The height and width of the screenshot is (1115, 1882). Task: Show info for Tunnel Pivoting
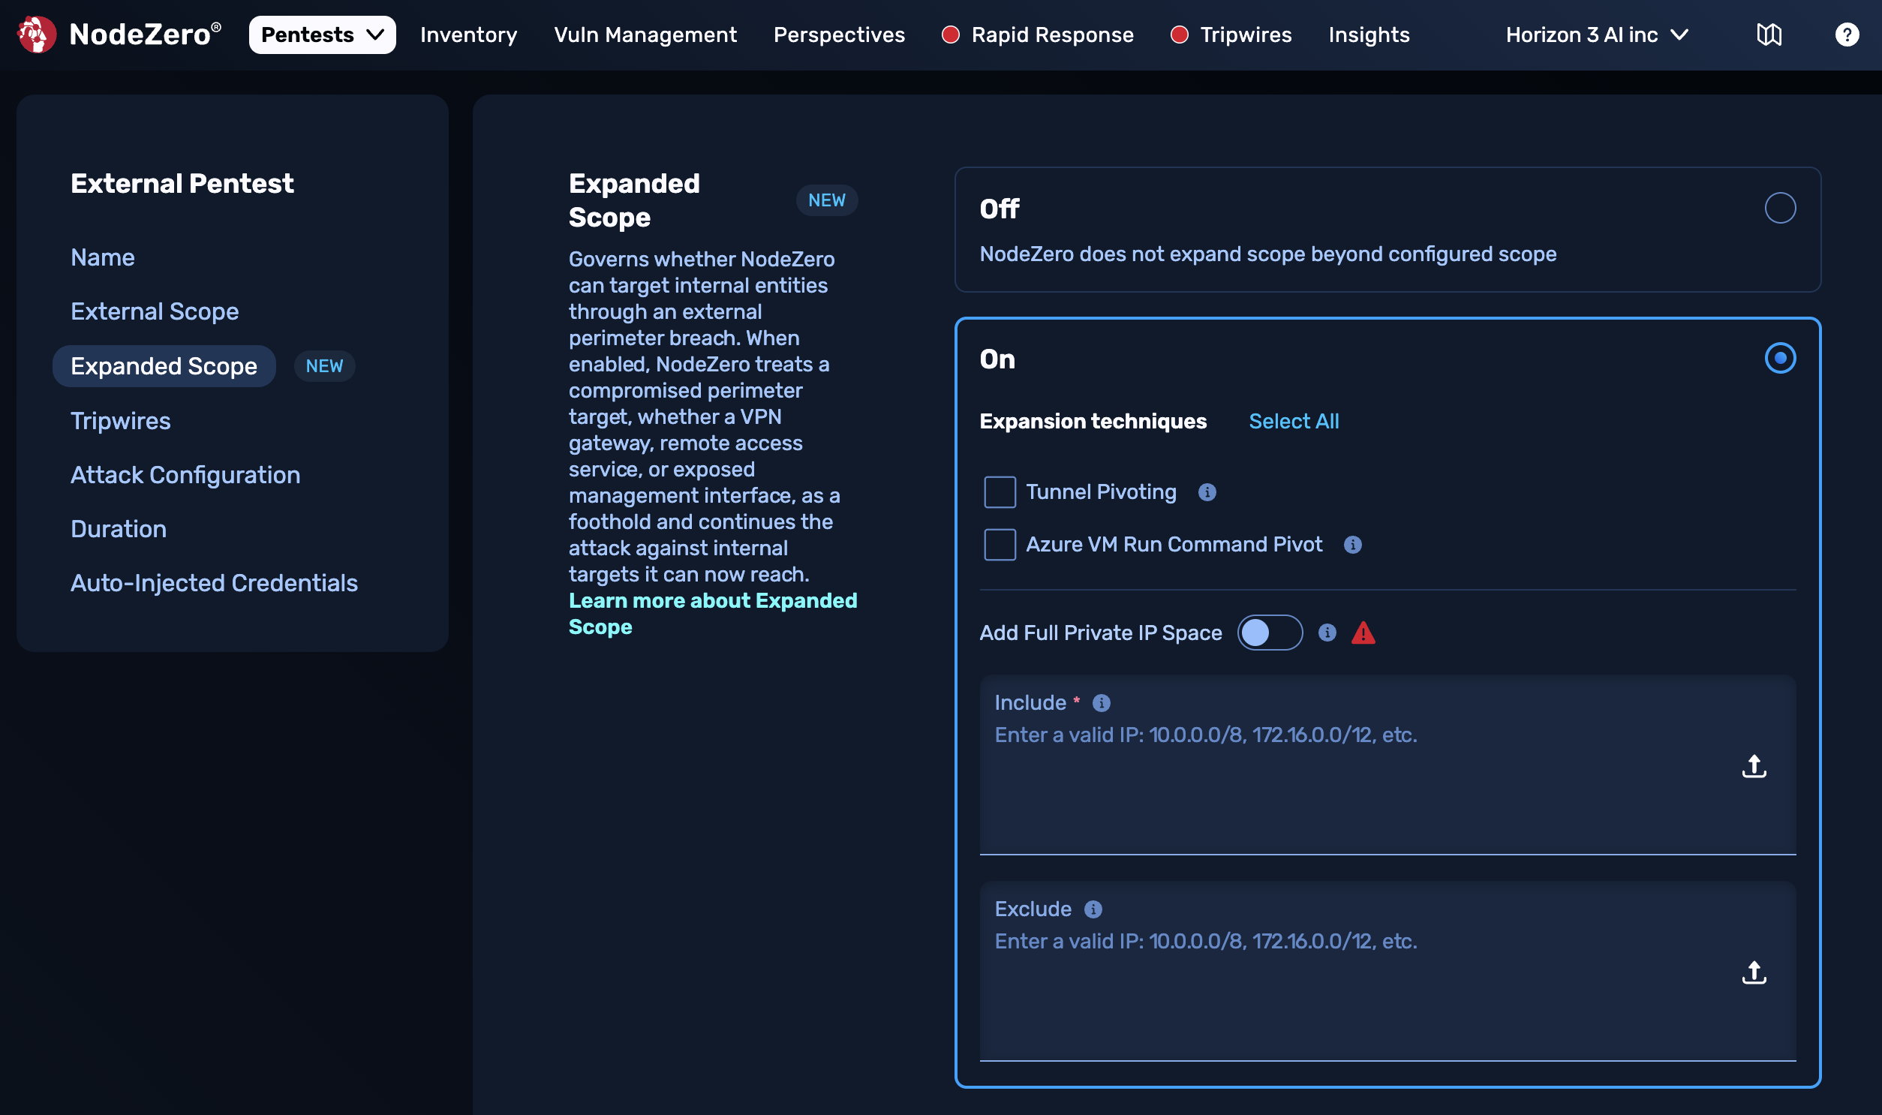pos(1207,492)
